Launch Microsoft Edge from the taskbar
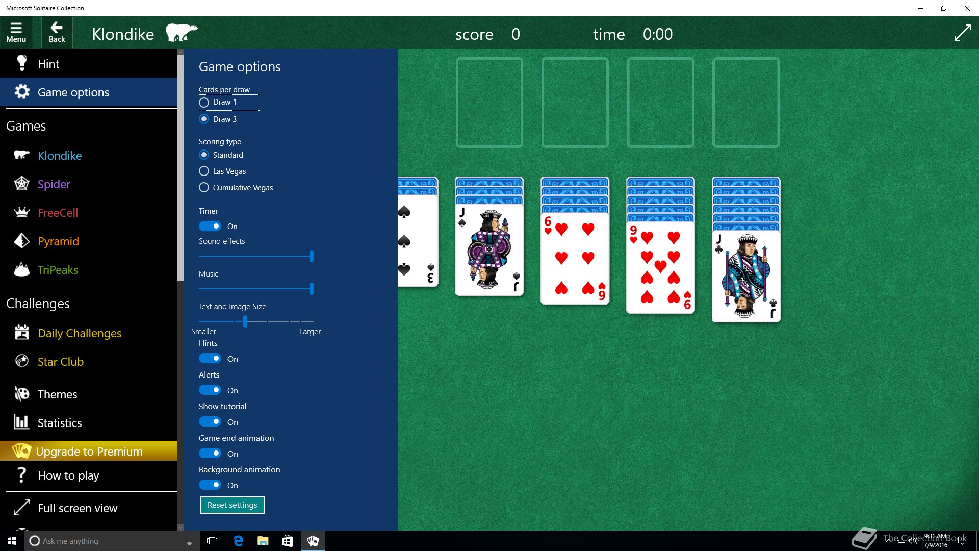 (x=238, y=541)
